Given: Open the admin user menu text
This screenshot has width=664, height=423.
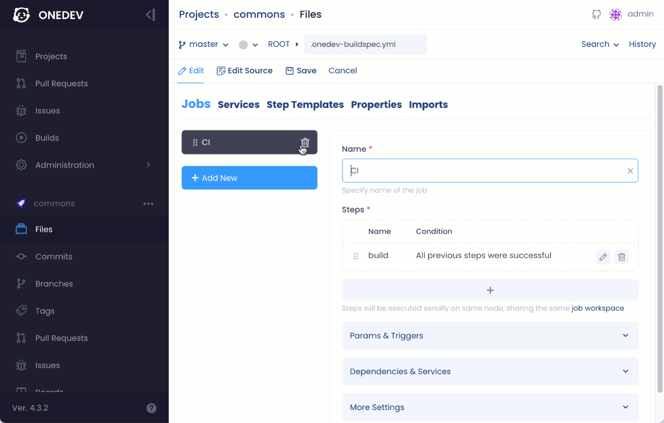Looking at the screenshot, I should (x=640, y=14).
